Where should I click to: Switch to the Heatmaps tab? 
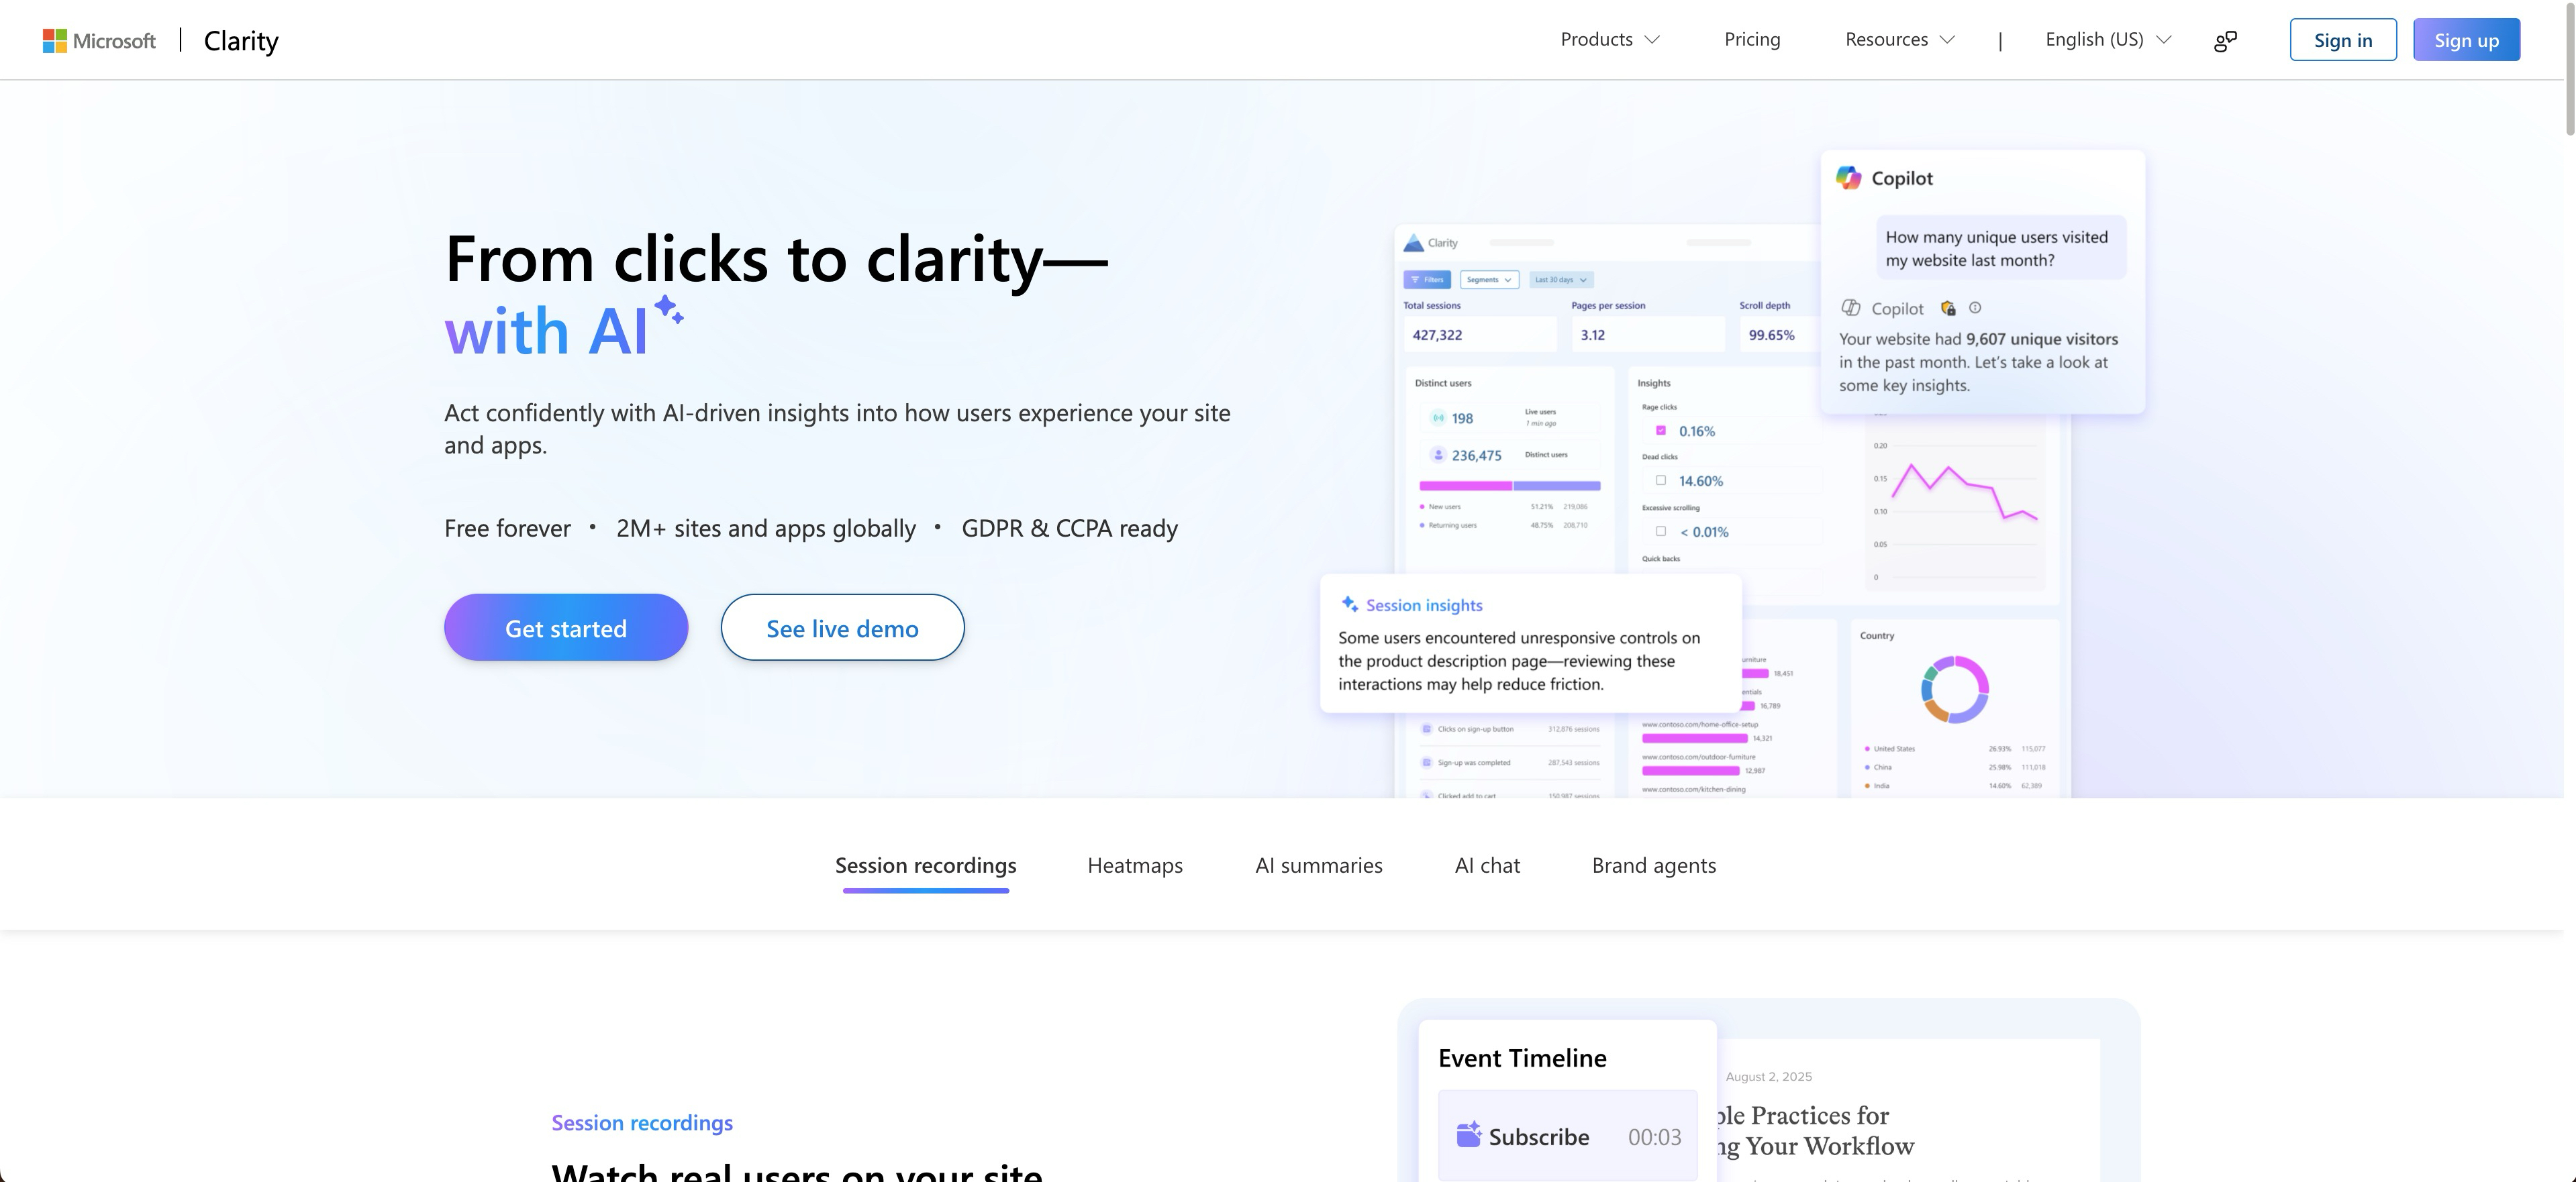pyautogui.click(x=1134, y=865)
